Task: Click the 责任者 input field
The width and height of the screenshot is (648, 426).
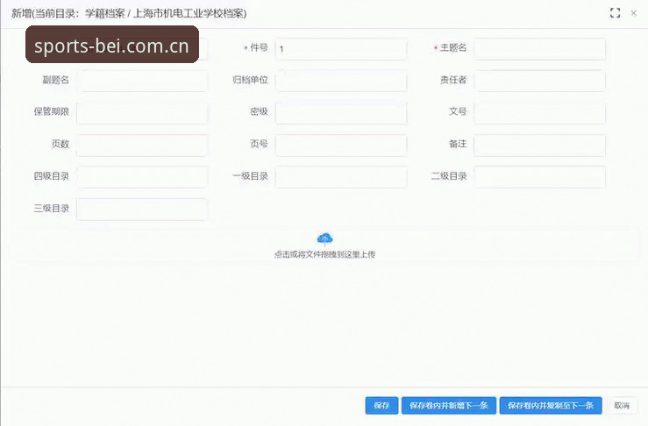Action: 540,81
